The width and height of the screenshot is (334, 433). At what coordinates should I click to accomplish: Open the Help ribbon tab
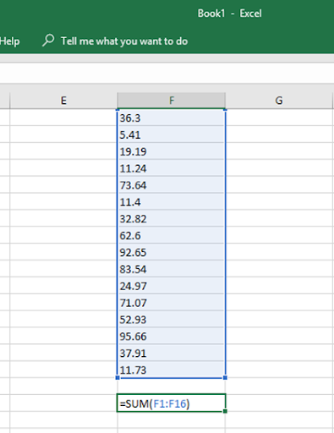[9, 41]
